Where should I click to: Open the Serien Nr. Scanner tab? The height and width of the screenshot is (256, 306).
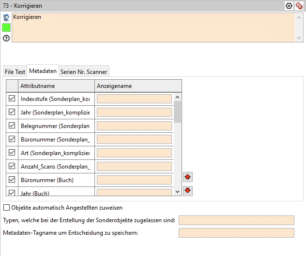84,71
